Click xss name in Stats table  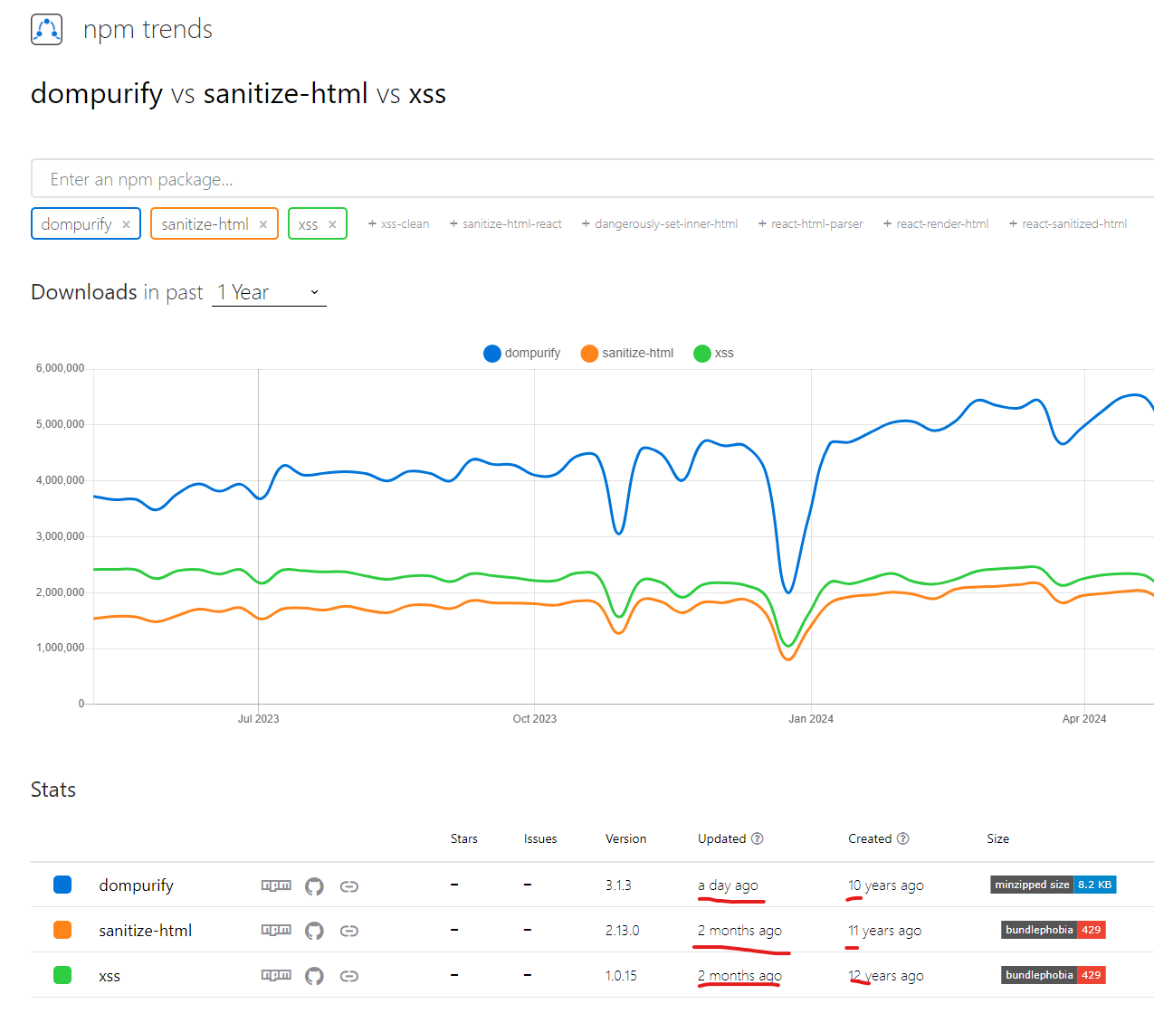(110, 976)
